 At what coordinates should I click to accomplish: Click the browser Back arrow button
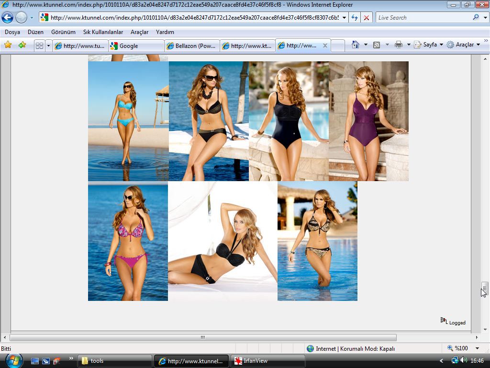8,18
